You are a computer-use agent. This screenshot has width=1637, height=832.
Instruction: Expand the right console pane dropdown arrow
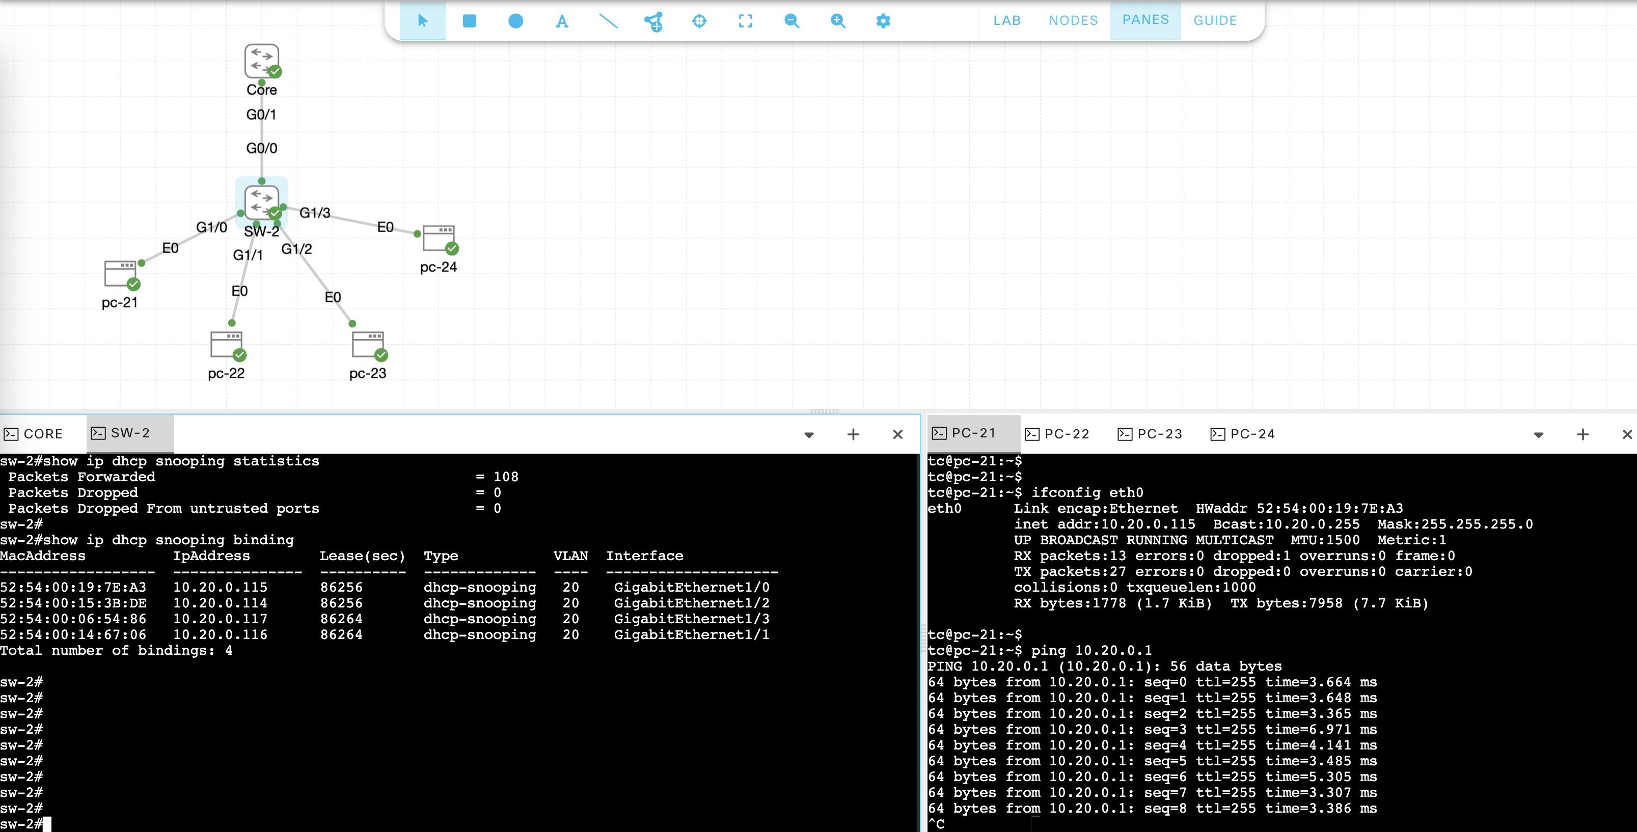pos(1539,435)
